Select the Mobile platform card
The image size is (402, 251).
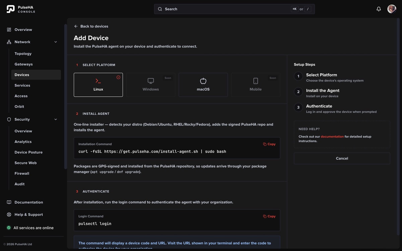(256, 85)
